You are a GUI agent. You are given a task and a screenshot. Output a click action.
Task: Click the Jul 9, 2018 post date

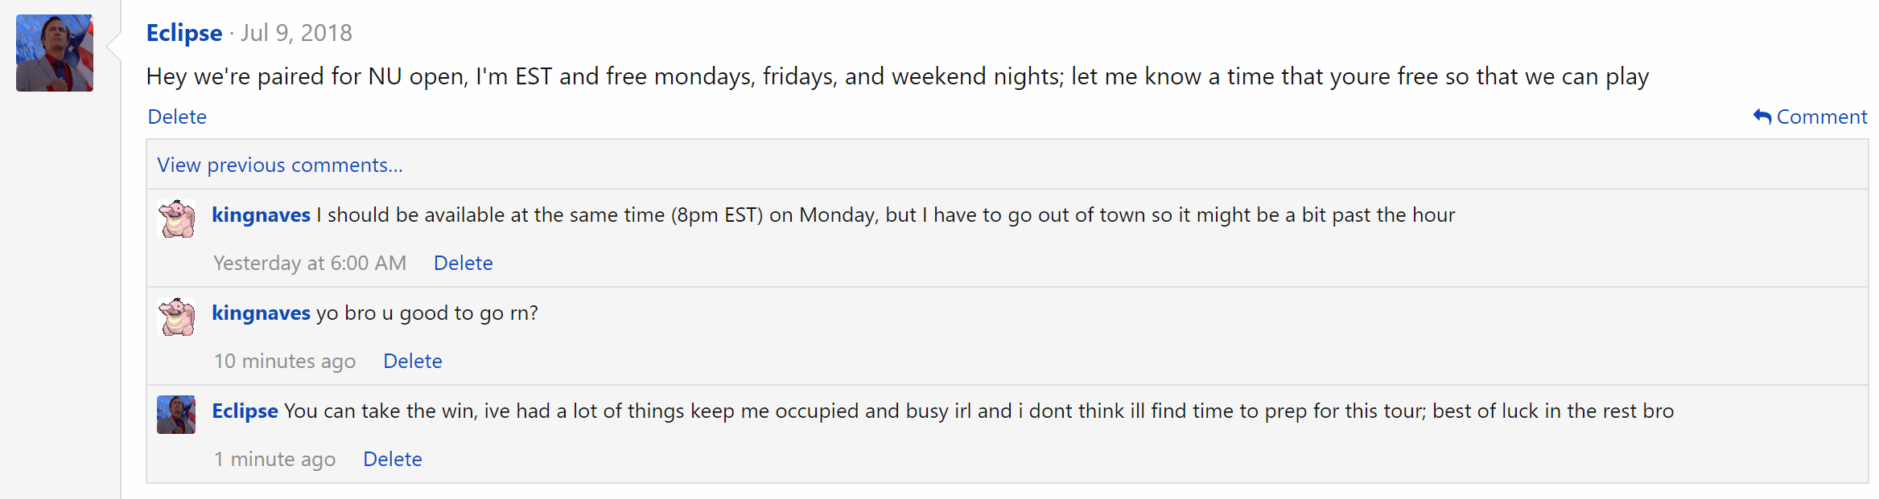click(x=296, y=33)
